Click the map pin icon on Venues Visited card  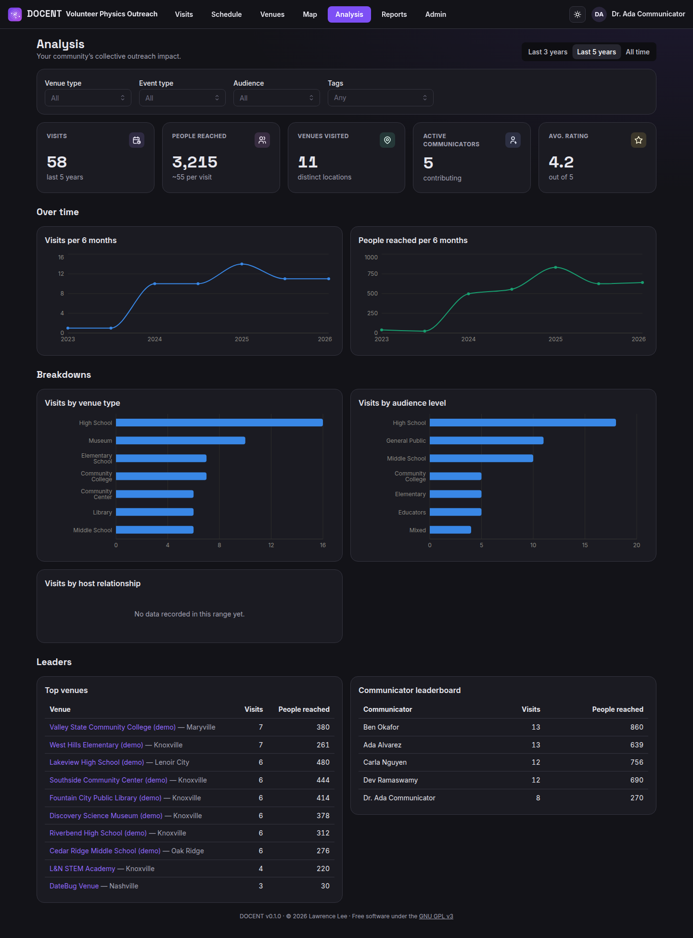click(387, 140)
